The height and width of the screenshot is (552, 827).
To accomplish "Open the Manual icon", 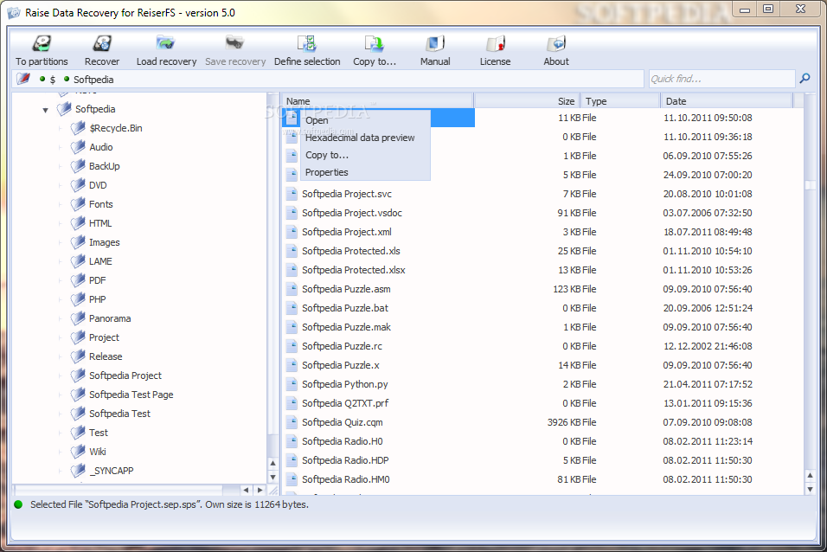I will [435, 43].
